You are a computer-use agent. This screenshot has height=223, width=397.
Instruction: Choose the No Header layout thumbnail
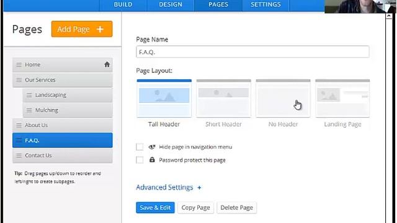[283, 98]
